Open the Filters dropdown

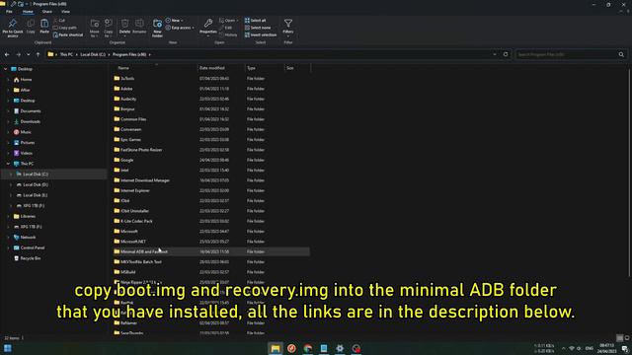287,28
